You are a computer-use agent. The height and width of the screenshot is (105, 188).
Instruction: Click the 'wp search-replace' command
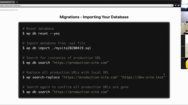pyautogui.click(x=94, y=77)
